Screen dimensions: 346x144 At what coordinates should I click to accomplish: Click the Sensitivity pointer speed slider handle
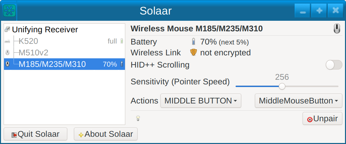coord(282,86)
